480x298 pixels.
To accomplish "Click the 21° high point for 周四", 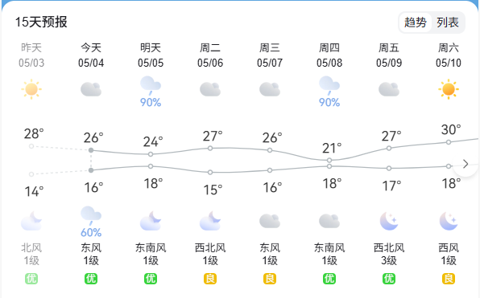I will (329, 160).
